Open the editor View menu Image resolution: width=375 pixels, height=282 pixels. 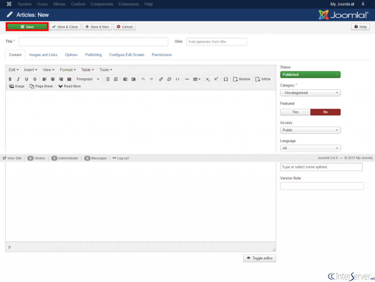point(48,70)
